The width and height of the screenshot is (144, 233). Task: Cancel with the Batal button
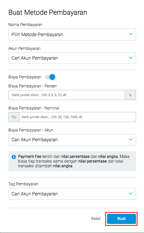96,219
